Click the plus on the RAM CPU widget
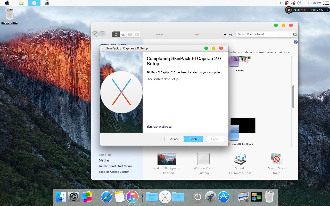The width and height of the screenshot is (330, 206). click(x=327, y=10)
